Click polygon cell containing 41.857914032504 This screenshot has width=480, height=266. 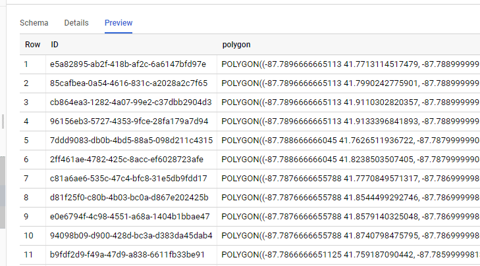350,217
